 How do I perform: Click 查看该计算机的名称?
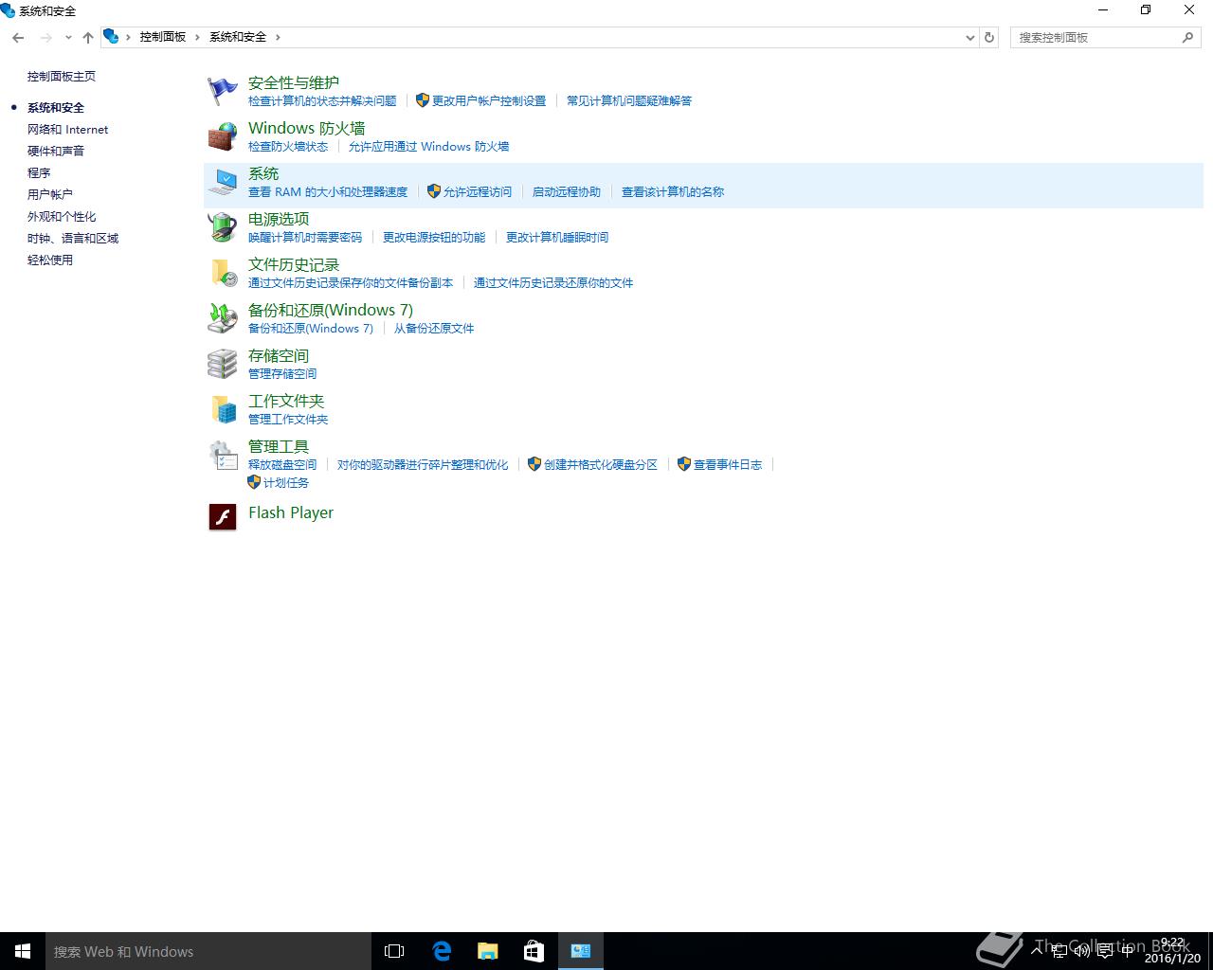(673, 192)
